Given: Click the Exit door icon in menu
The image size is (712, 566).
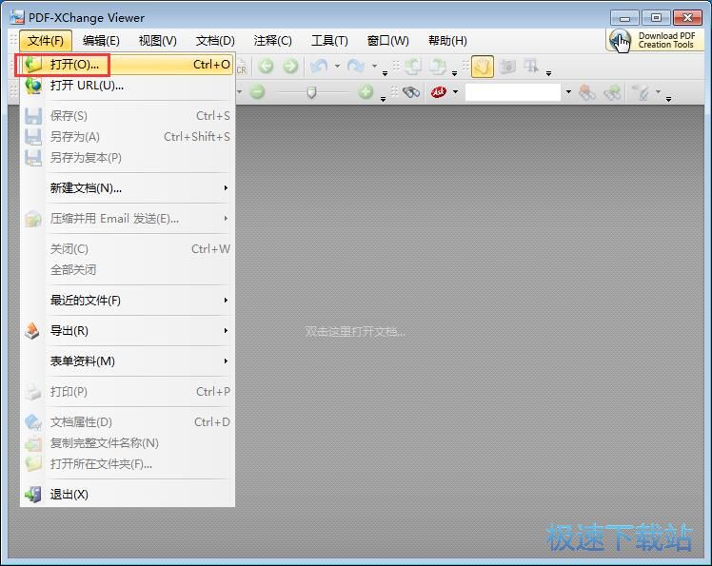Looking at the screenshot, I should [33, 494].
